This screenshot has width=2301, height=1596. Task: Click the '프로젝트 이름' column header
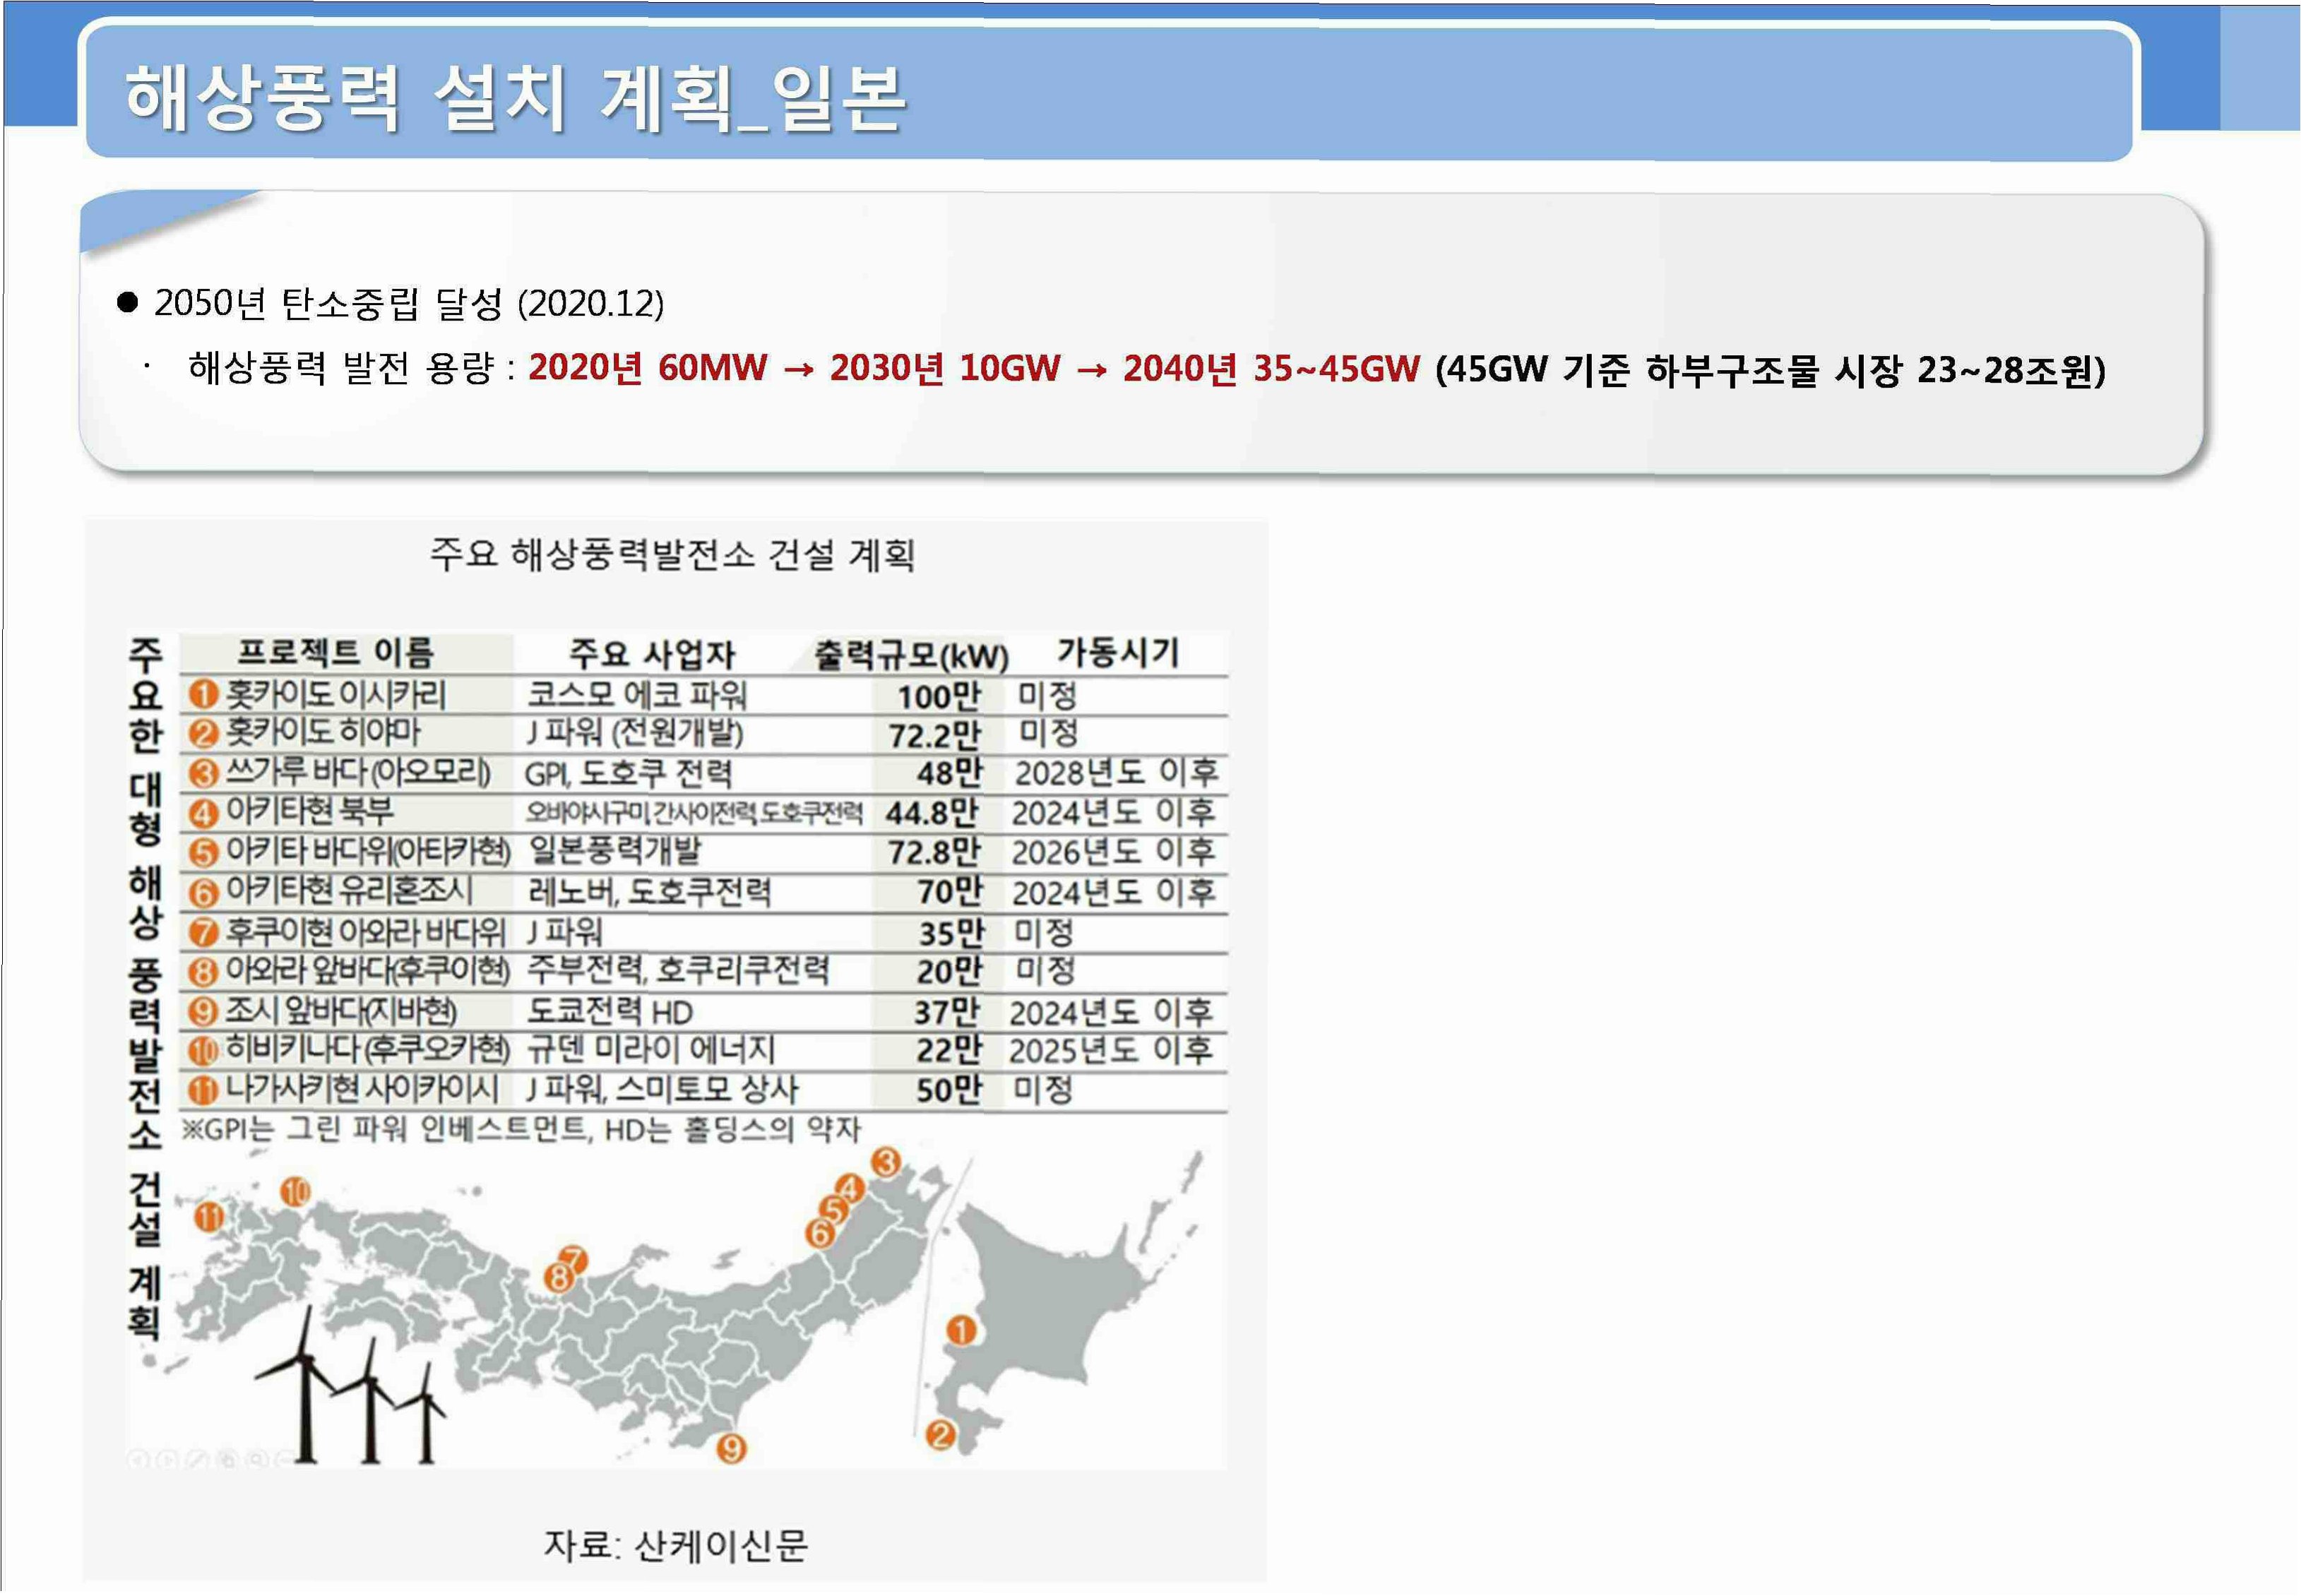point(335,653)
